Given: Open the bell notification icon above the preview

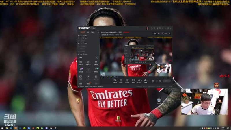Looking at the screenshot, I should click(x=166, y=34).
